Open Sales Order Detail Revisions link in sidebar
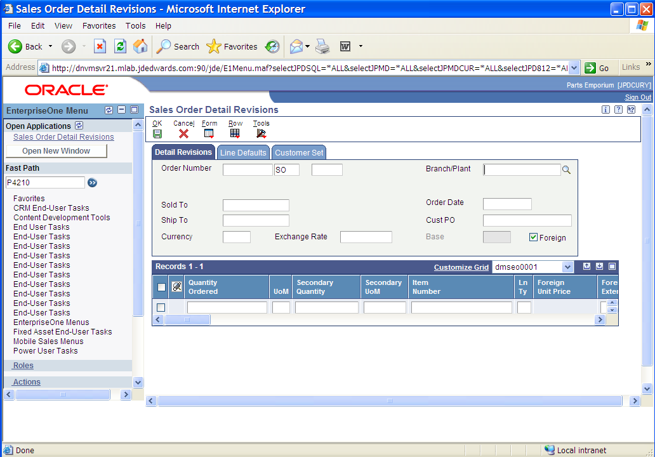The width and height of the screenshot is (655, 457). 63,137
